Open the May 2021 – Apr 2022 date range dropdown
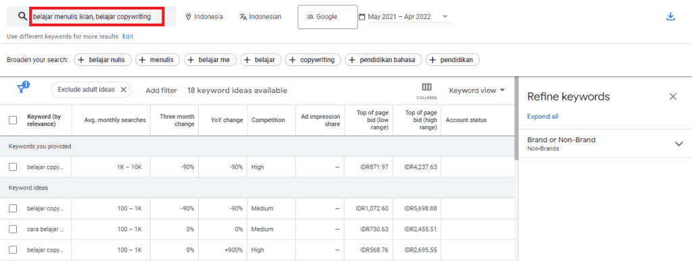This screenshot has height=261, width=692. 409,17
